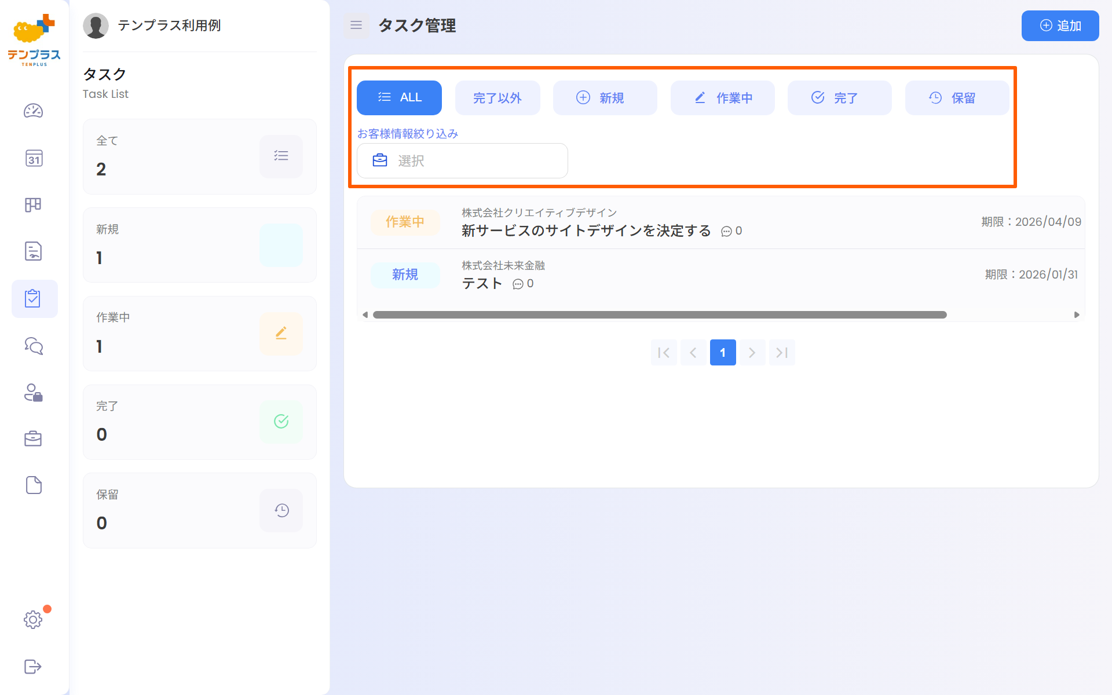Open the task titled テスト
The width and height of the screenshot is (1112, 695).
[x=482, y=283]
